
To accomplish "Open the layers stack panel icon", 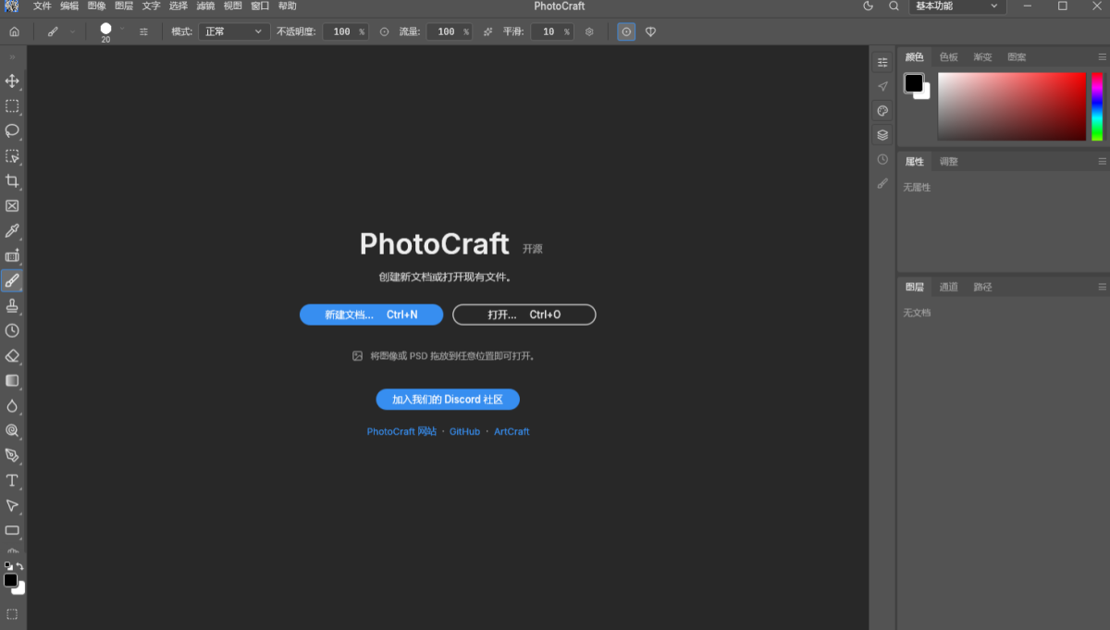I will (x=882, y=135).
